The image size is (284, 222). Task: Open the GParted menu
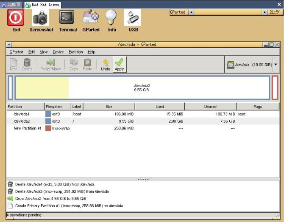[x=16, y=52]
